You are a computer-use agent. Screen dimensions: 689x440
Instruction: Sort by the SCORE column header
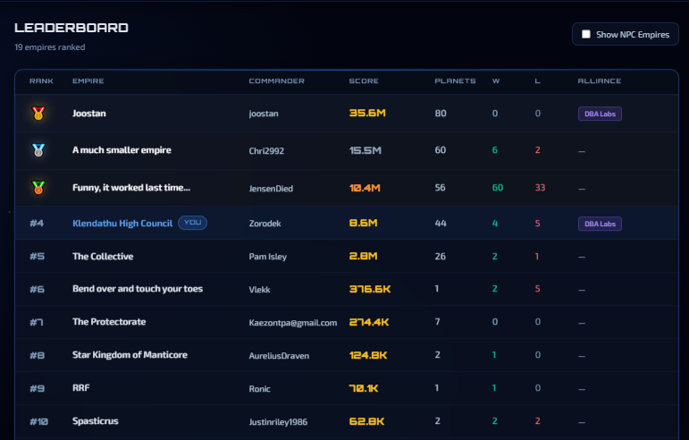coord(364,80)
